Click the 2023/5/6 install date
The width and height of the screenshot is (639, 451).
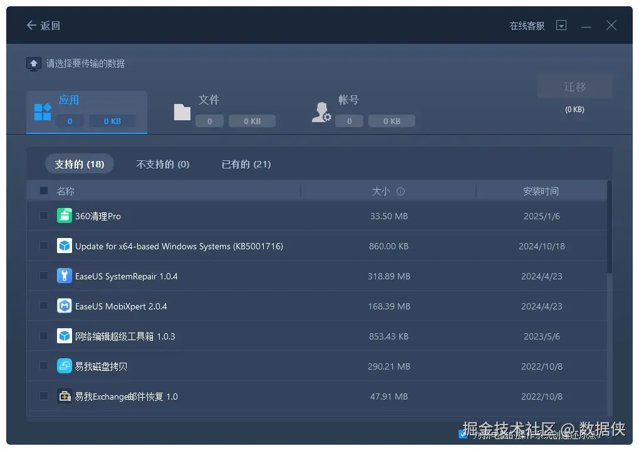point(542,336)
